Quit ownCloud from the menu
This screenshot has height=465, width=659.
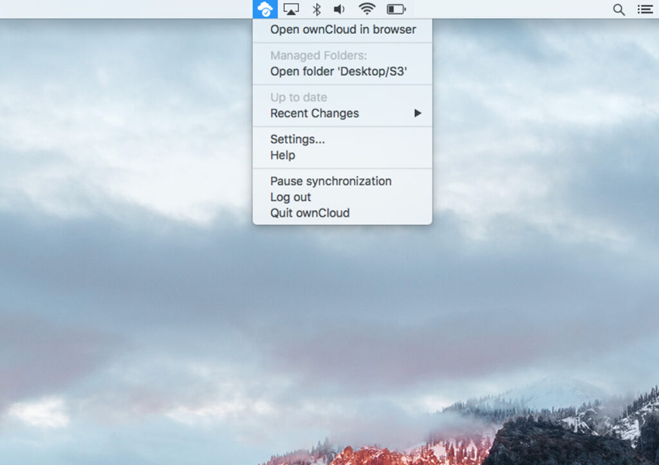[x=310, y=213]
